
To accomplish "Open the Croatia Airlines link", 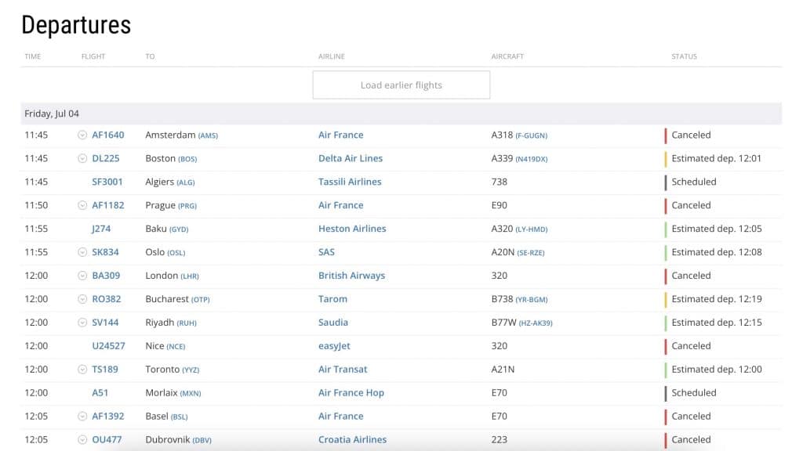I will click(352, 440).
